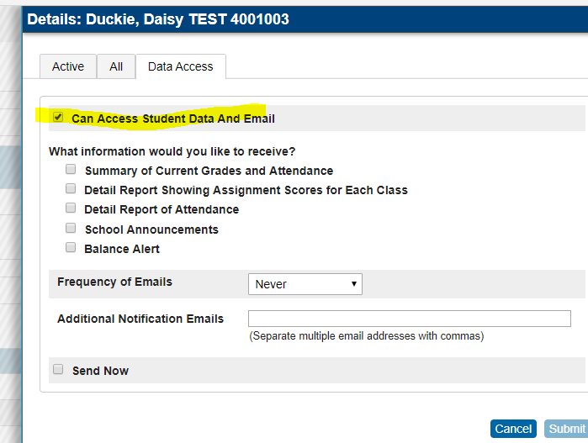Open the All tab
The width and height of the screenshot is (588, 443).
tap(116, 66)
